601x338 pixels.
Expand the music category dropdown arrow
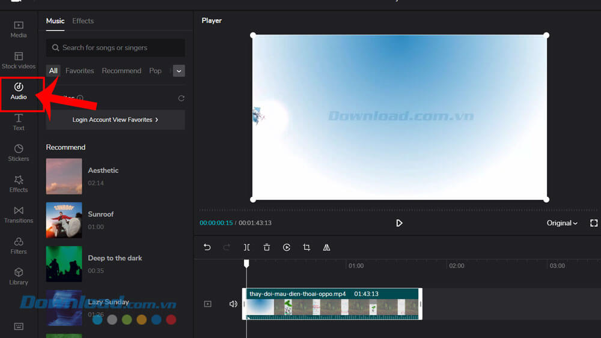[x=179, y=71]
